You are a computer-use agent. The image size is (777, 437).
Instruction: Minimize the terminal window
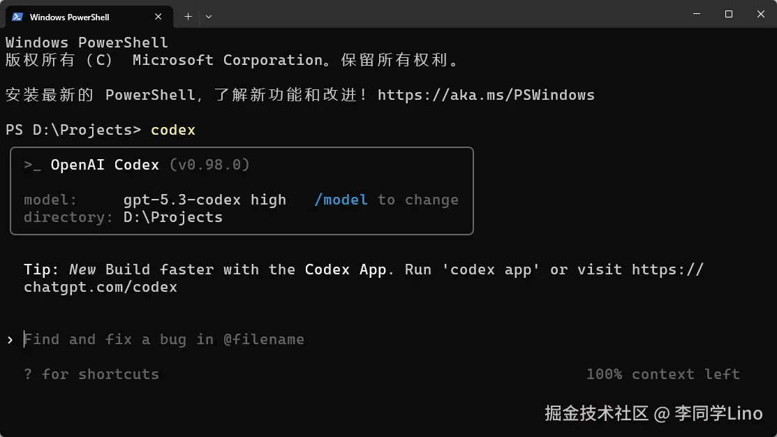pos(696,14)
